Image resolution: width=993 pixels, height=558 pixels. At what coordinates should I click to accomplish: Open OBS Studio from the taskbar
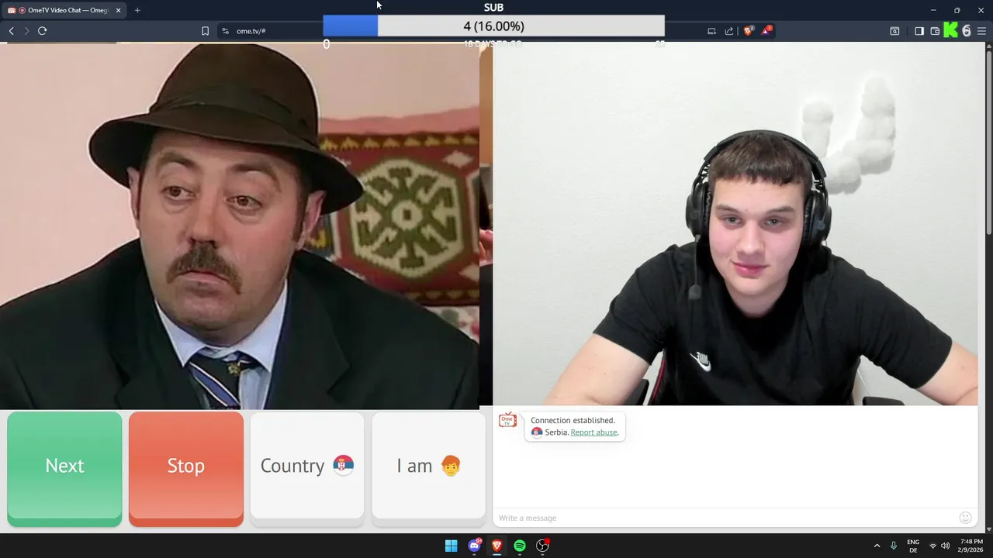click(x=542, y=546)
